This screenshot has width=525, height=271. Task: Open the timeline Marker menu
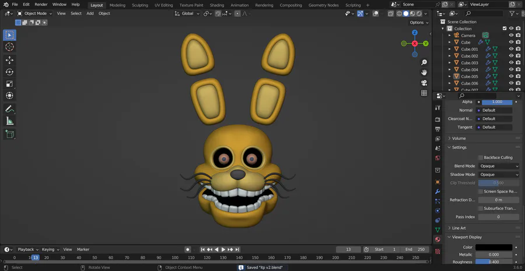pos(83,249)
